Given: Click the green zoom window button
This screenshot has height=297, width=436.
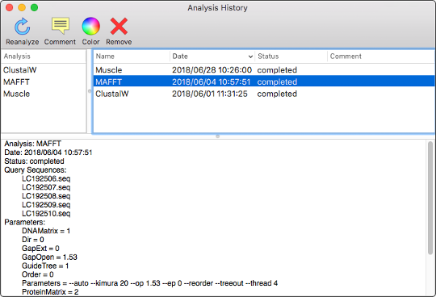Looking at the screenshot, I should 34,7.
